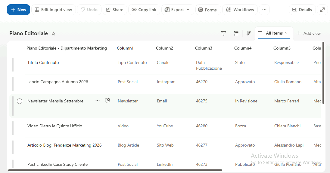This screenshot has height=173, width=330.
Task: Open item Video Dietro le Quinte Ufficio
Action: 55,126
